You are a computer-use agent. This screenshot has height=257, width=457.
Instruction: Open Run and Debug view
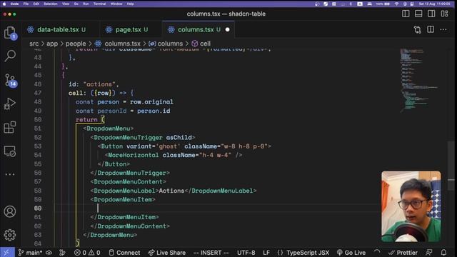(x=10, y=104)
